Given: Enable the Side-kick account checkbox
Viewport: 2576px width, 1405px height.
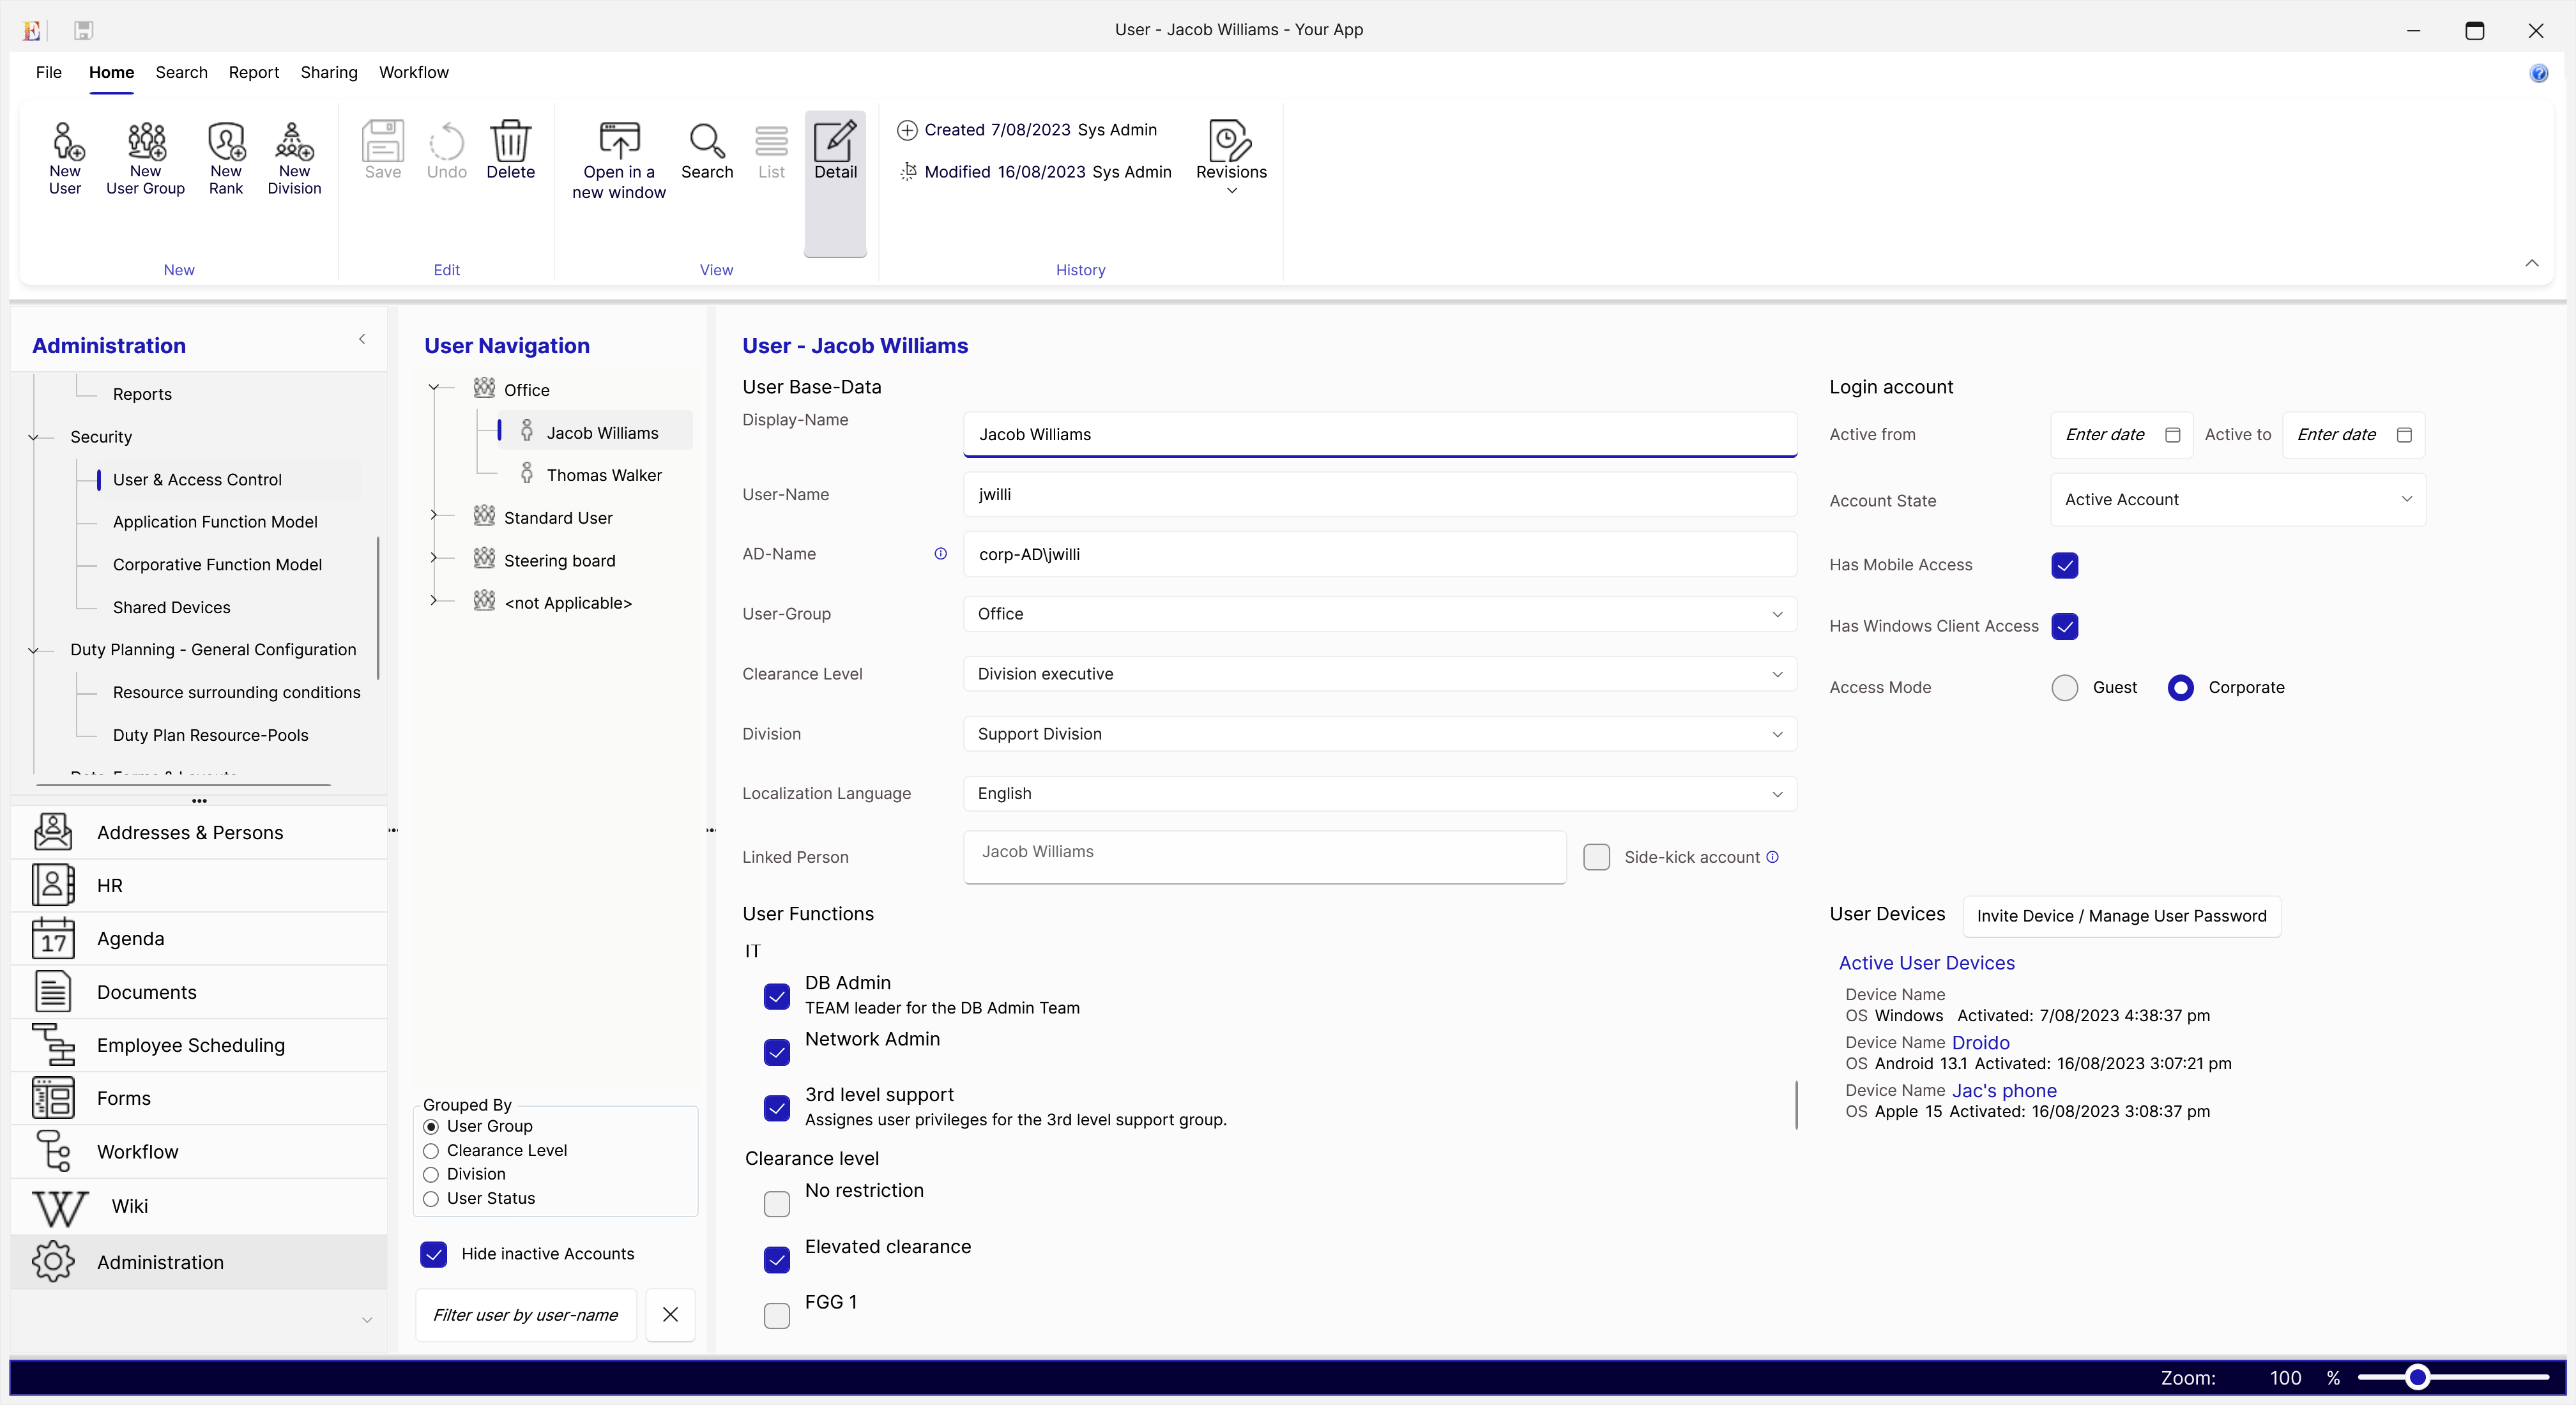Looking at the screenshot, I should 1596,857.
